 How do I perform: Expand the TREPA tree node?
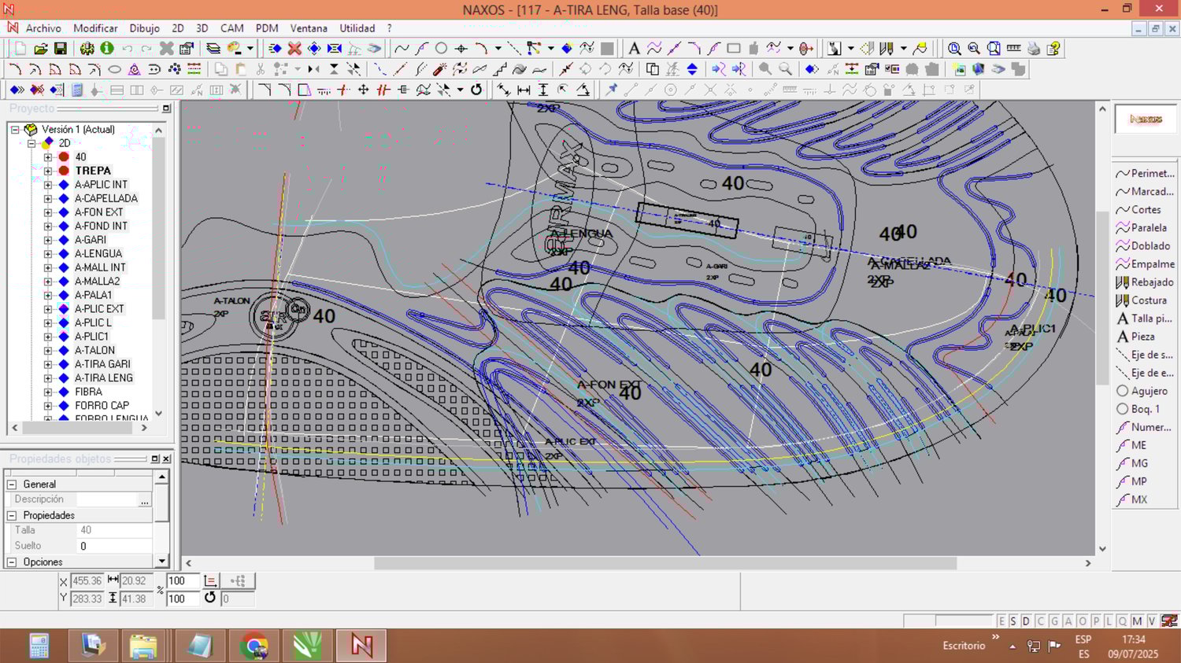tap(48, 171)
